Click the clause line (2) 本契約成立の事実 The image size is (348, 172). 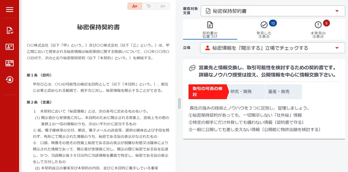96,168
